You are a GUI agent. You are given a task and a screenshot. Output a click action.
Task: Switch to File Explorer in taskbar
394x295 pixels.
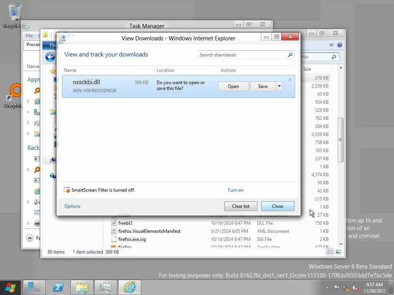(82, 287)
